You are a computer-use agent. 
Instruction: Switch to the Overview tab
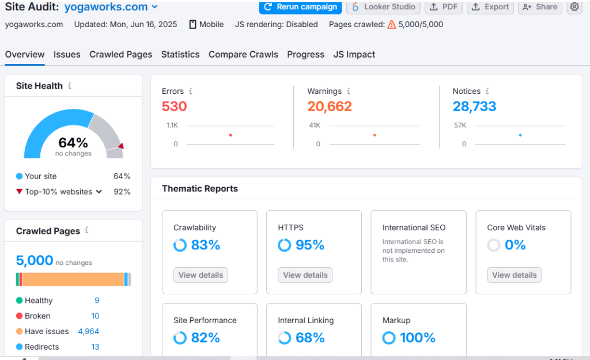click(x=25, y=55)
